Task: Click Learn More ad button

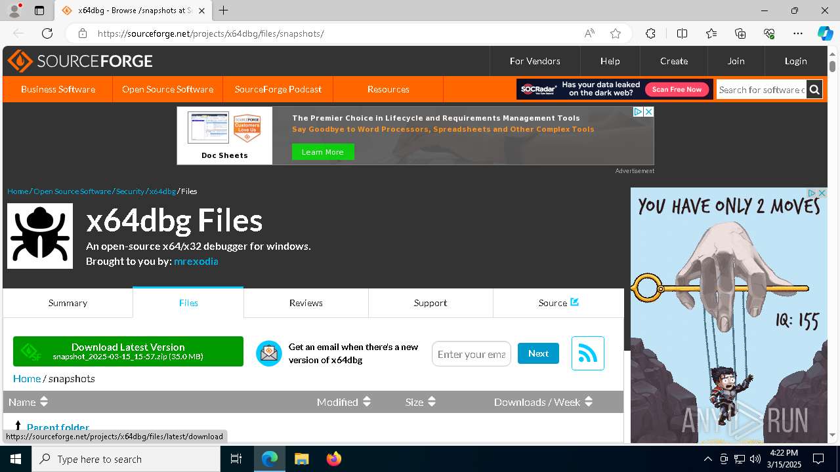Action: tap(322, 152)
